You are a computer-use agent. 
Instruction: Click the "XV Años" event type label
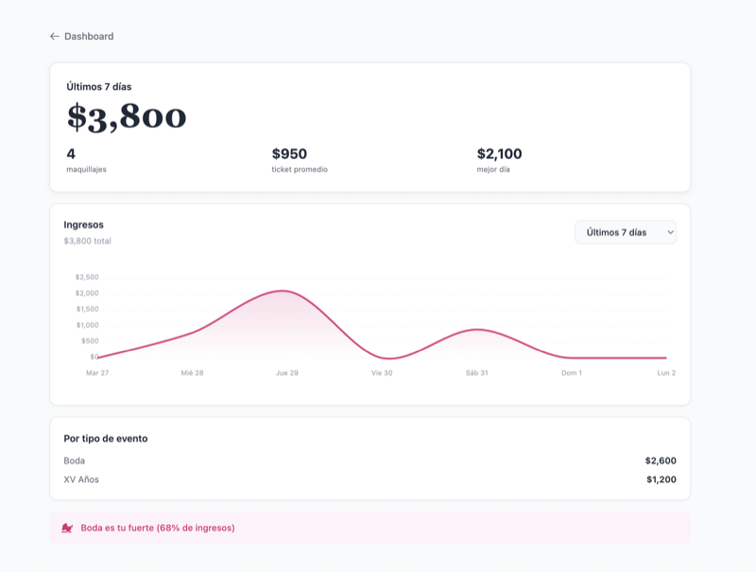tap(81, 479)
